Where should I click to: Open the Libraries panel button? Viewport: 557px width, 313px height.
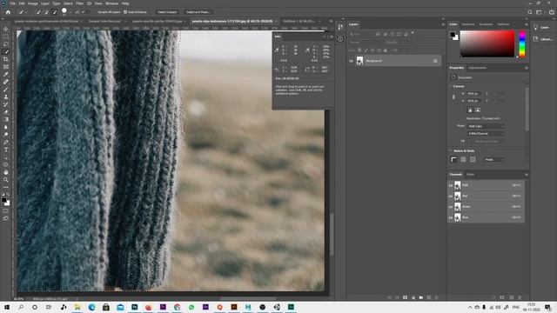coord(542,39)
